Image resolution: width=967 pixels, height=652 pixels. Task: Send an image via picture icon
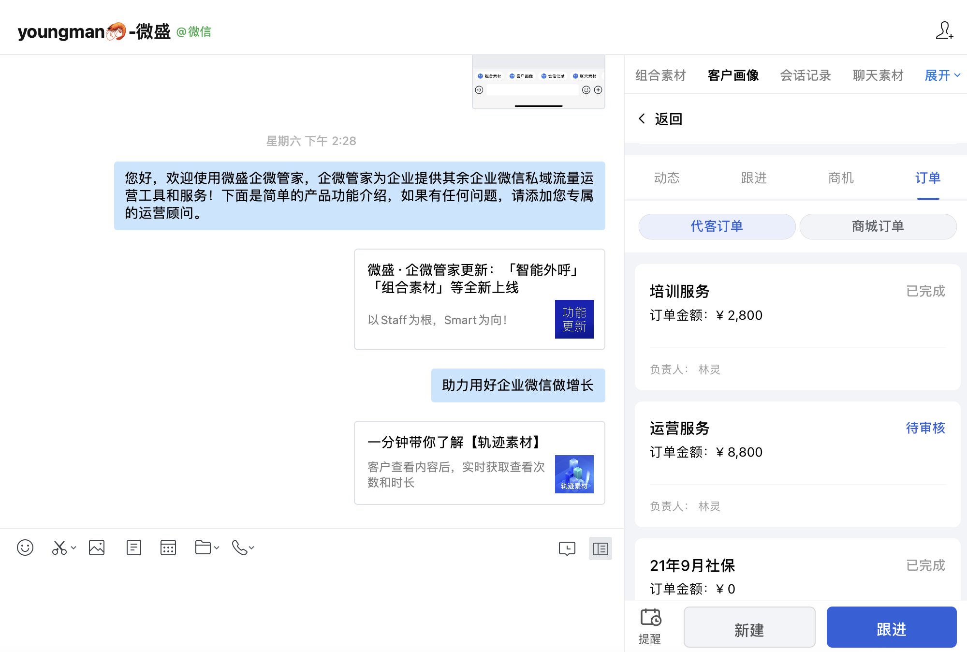click(97, 548)
